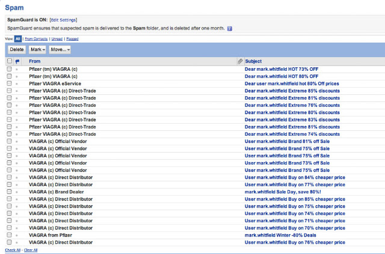Click the flag column header icon

17,61
